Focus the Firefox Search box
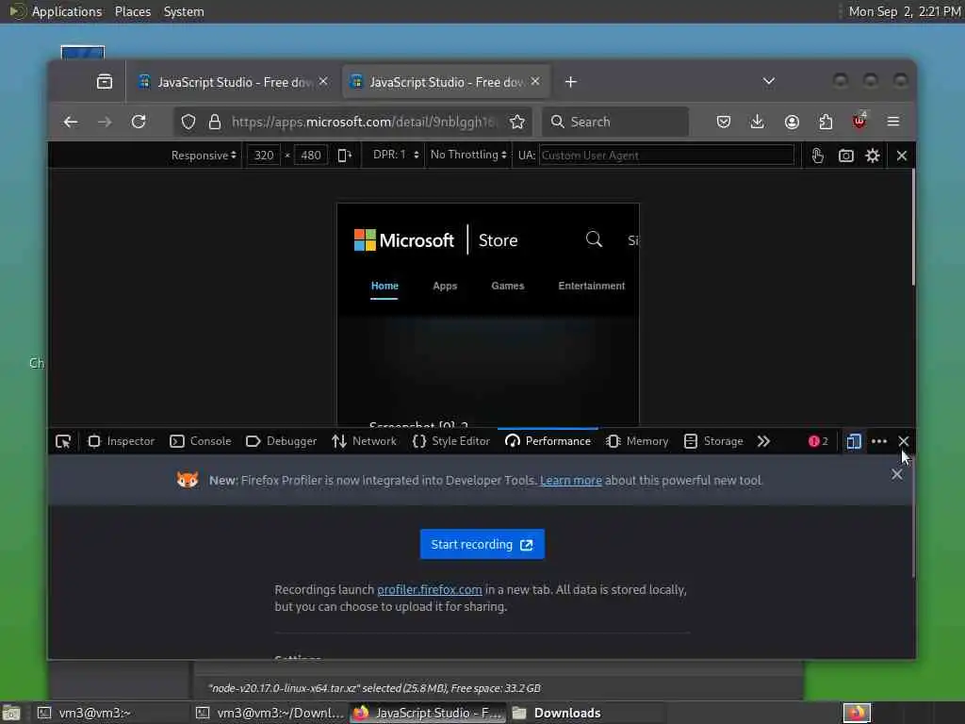Viewport: 965px width, 724px height. (615, 122)
